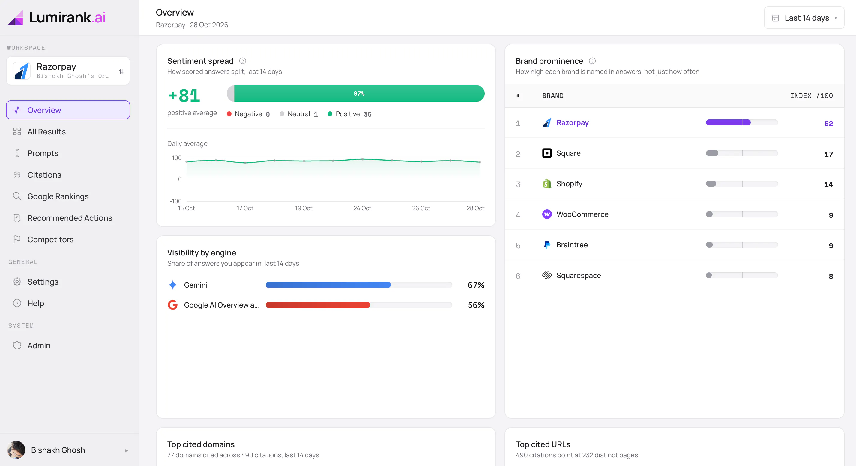Open the Prompts page
The image size is (856, 466).
point(68,153)
